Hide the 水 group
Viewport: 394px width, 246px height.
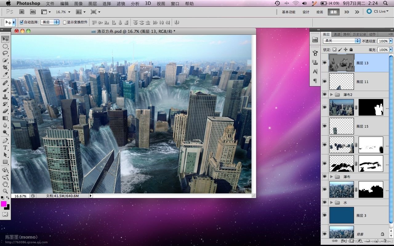pyautogui.click(x=324, y=202)
